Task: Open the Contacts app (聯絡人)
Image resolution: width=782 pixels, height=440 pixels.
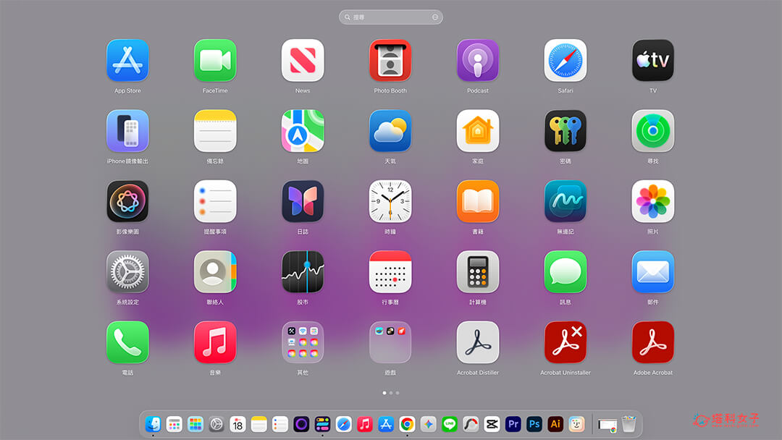Action: click(x=215, y=271)
